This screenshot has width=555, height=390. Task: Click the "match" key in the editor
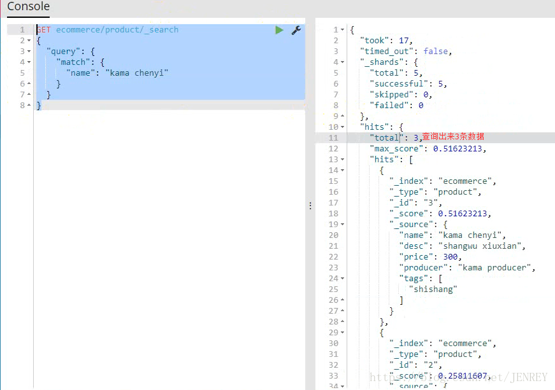73,62
